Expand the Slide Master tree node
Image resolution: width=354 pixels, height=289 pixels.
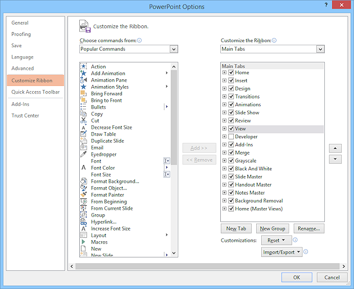coord(224,177)
